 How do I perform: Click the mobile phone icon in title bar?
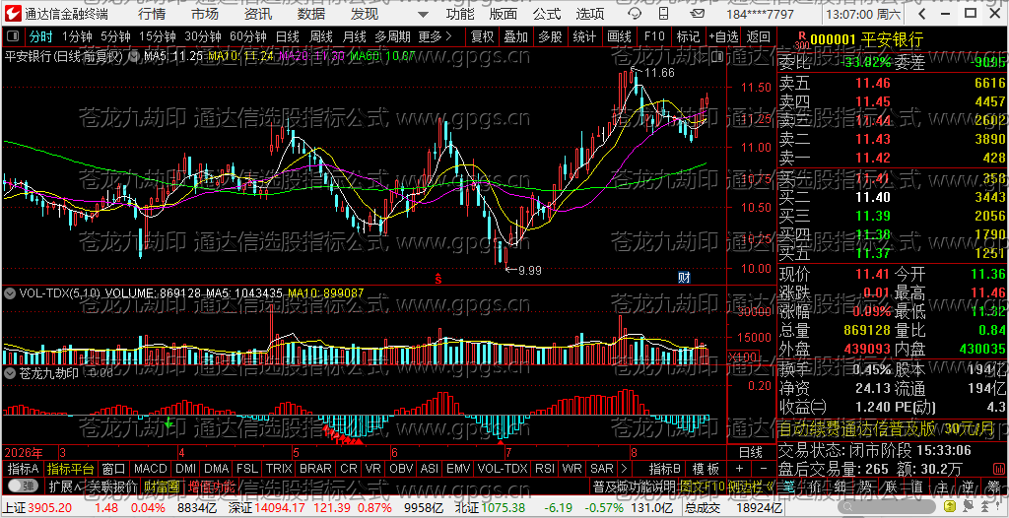(665, 14)
